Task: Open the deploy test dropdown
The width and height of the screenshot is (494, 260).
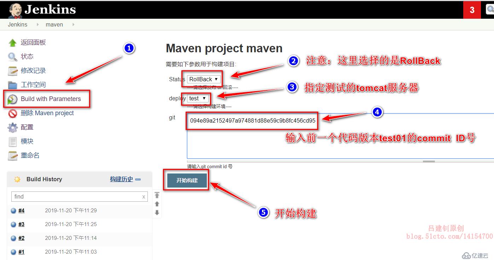Action: pos(198,99)
